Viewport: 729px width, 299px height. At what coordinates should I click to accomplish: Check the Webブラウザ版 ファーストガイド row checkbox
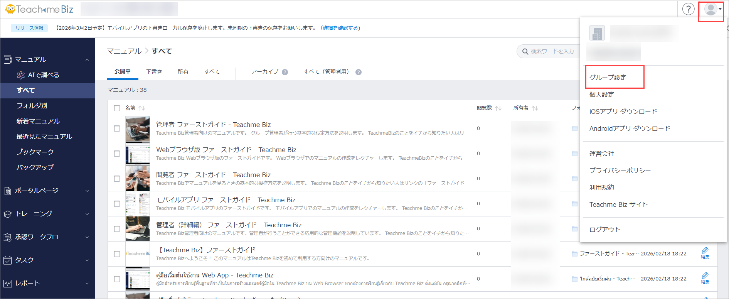(117, 154)
